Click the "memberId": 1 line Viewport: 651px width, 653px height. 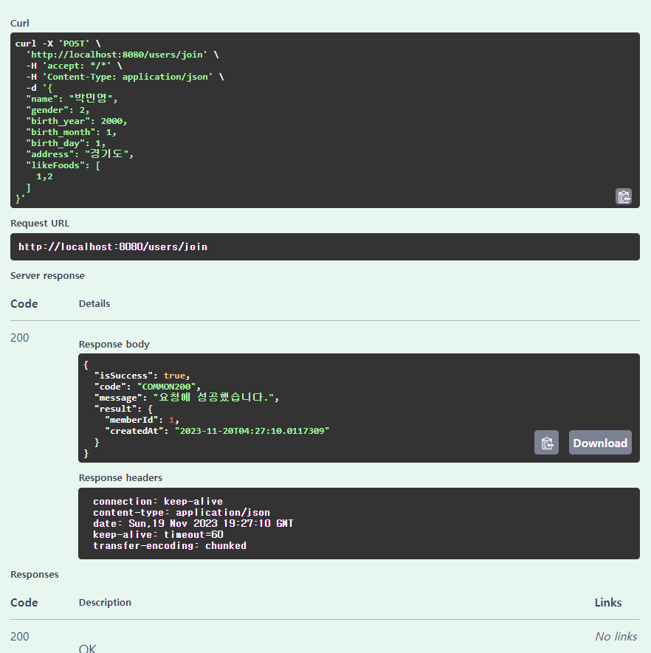click(142, 420)
